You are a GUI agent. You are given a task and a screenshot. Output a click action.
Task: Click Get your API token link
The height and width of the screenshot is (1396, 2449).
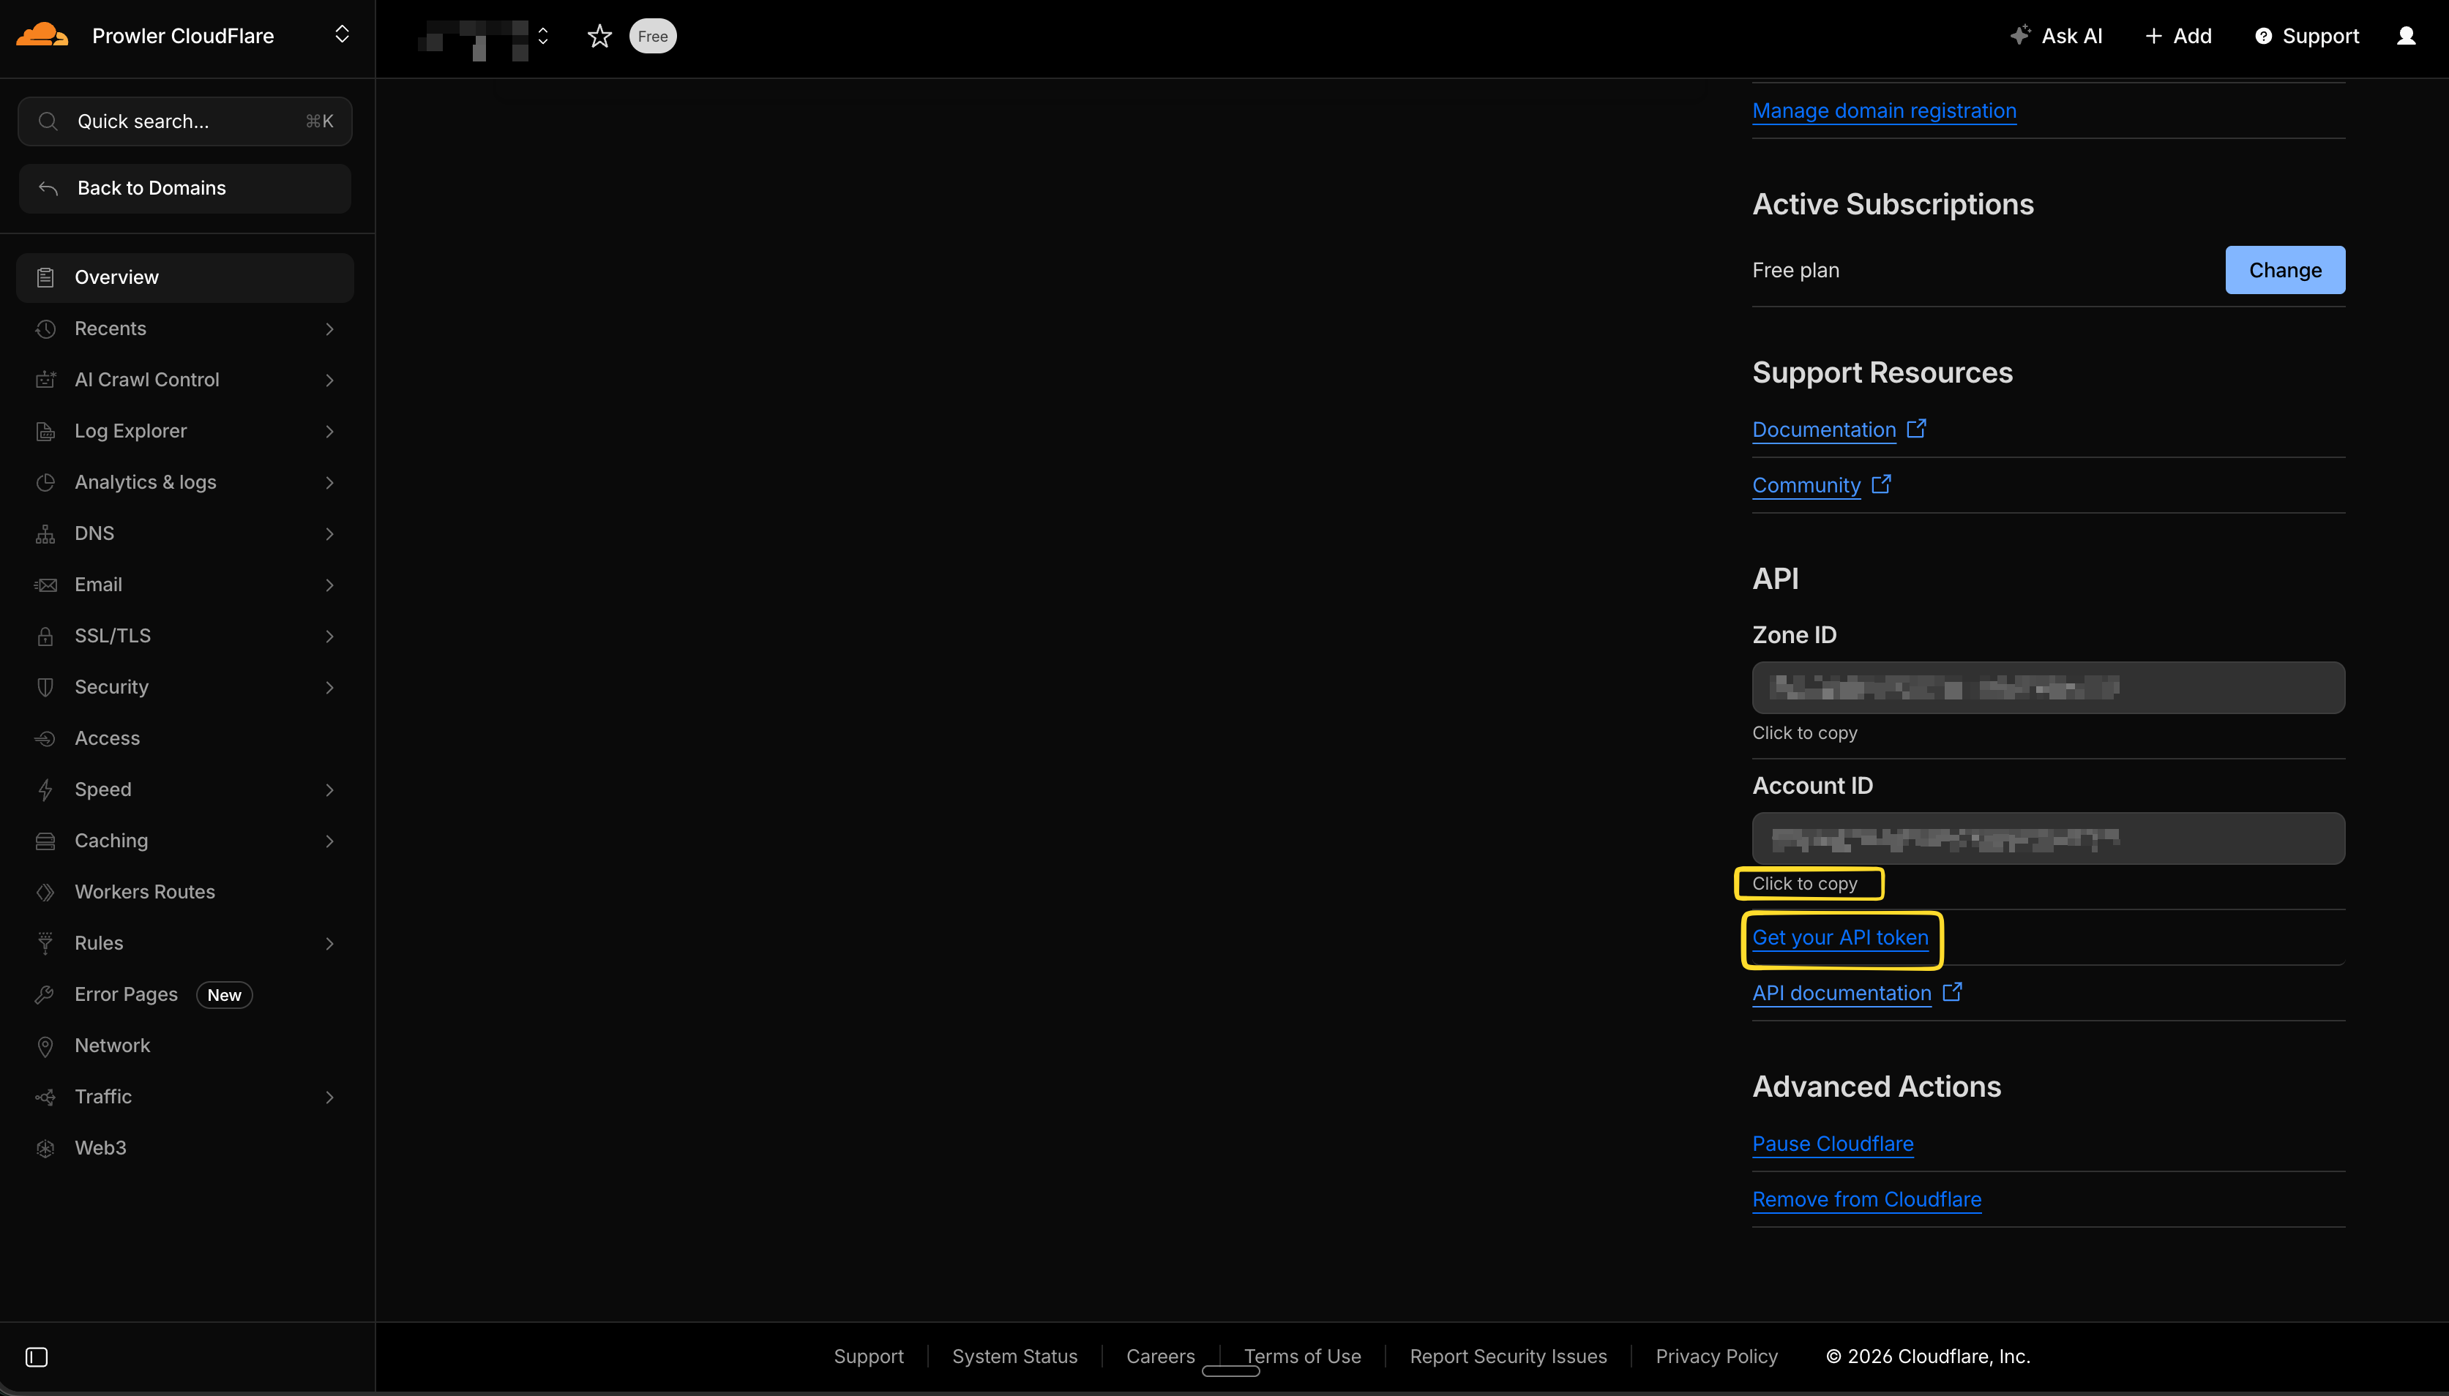click(1839, 938)
